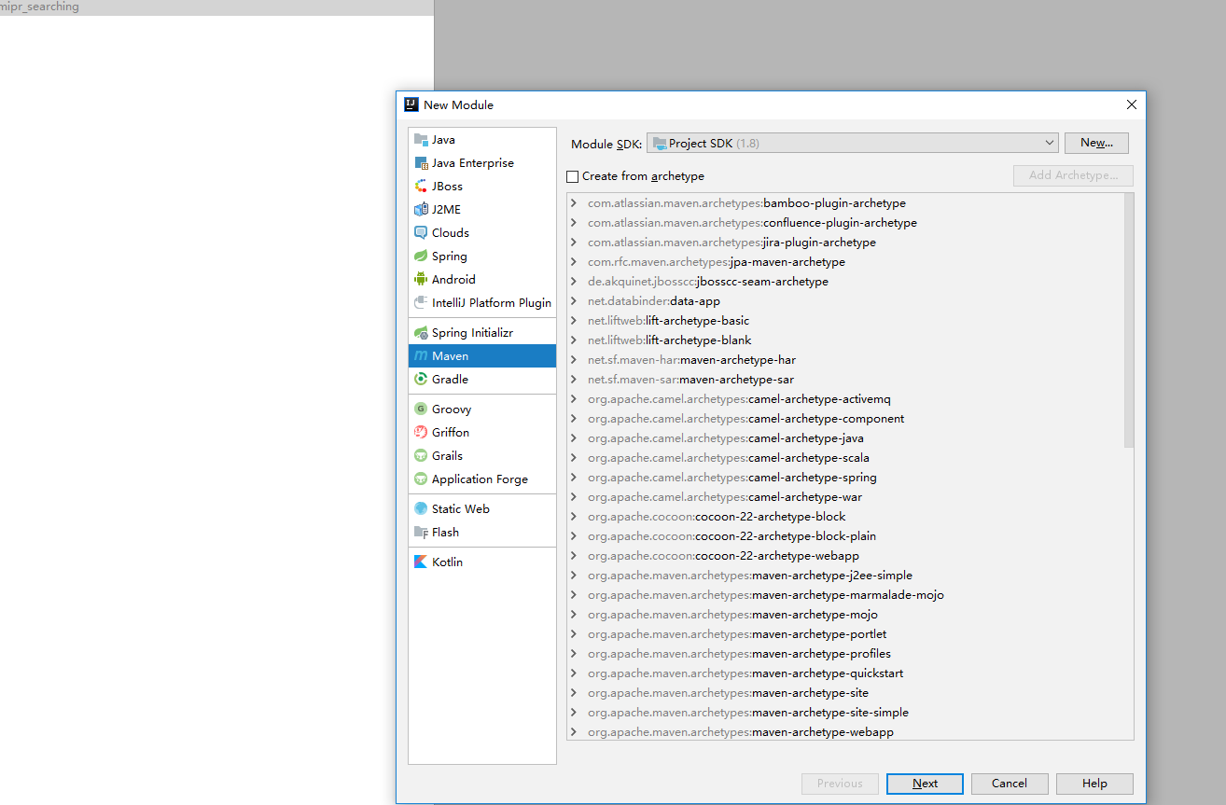Viewport: 1226px width, 805px height.
Task: Select maven-archetype-profiles row
Action: coord(845,654)
